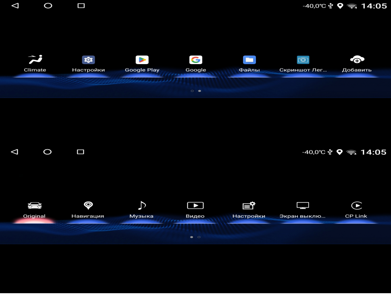Launch Навигация navigation app
Image resolution: width=391 pixels, height=294 pixels.
88,205
